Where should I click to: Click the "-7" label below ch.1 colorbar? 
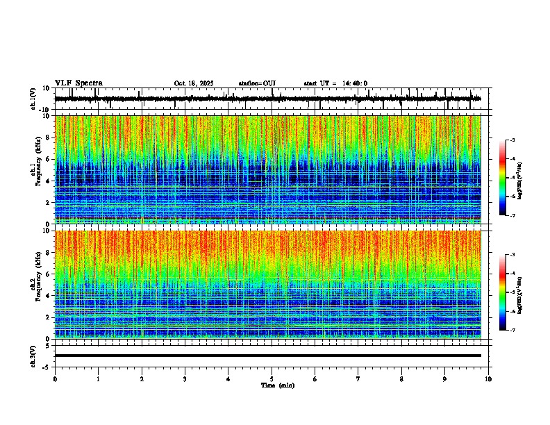(x=512, y=216)
